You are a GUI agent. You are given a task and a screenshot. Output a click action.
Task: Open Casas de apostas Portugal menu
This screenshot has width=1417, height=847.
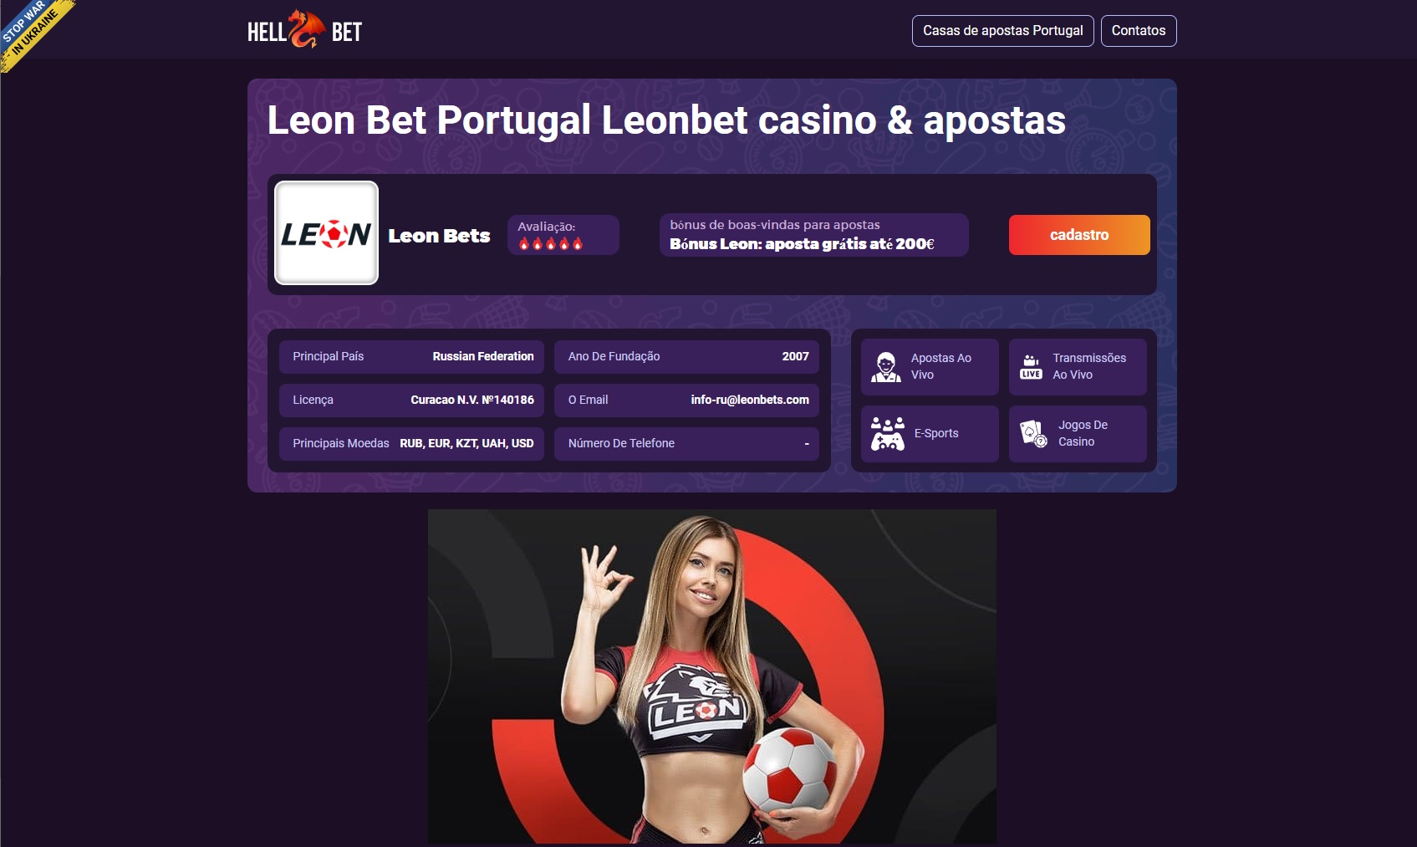click(x=1002, y=31)
